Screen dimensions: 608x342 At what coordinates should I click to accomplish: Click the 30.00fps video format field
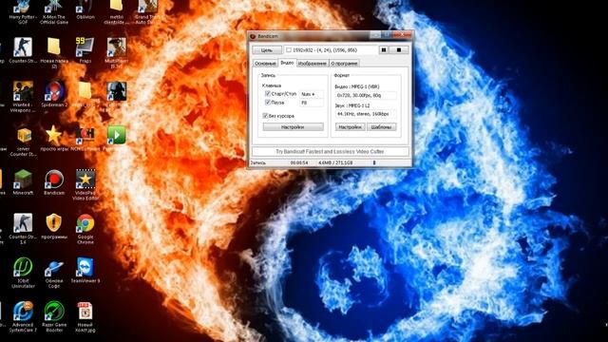coord(366,95)
